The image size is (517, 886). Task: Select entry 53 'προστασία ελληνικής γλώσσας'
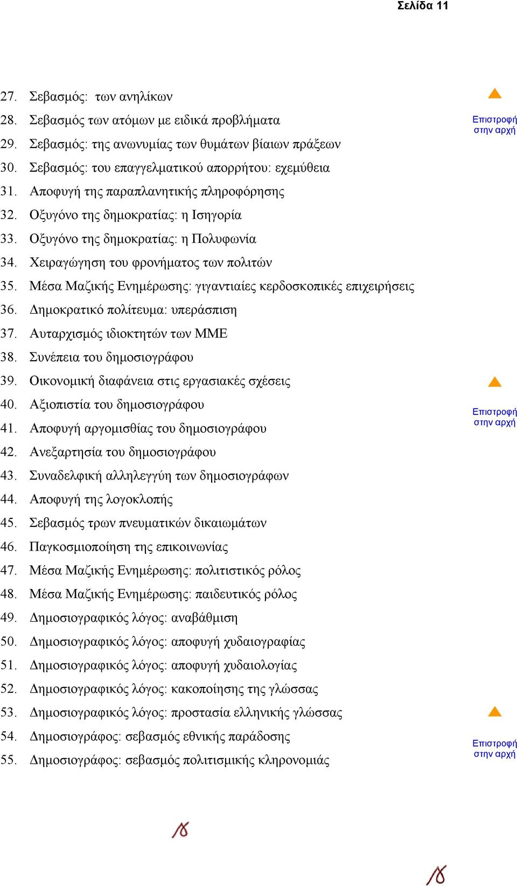tap(186, 713)
